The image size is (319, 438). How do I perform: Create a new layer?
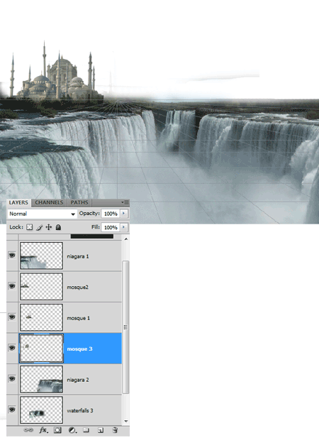[x=101, y=430]
